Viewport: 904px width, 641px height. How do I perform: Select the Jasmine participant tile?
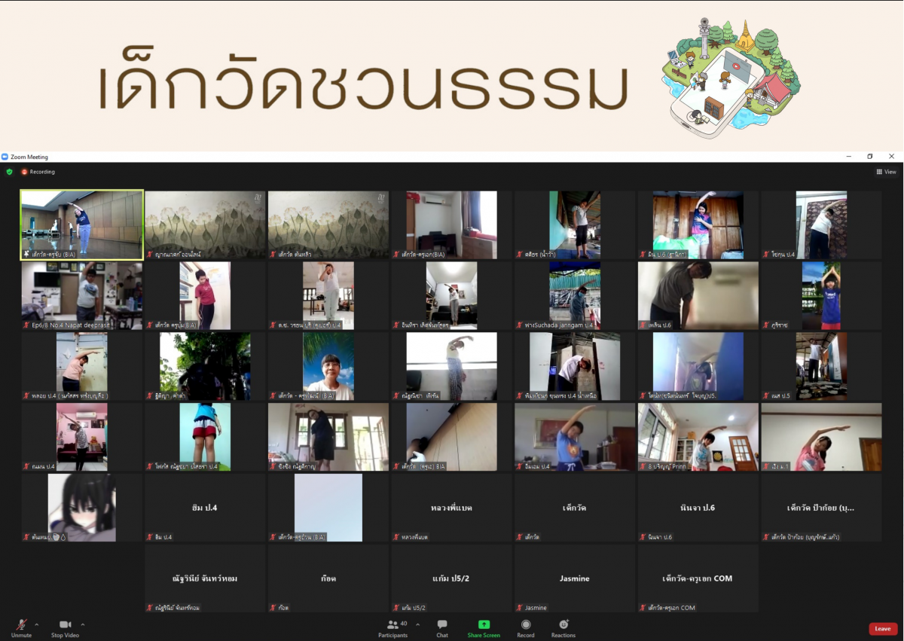click(575, 578)
